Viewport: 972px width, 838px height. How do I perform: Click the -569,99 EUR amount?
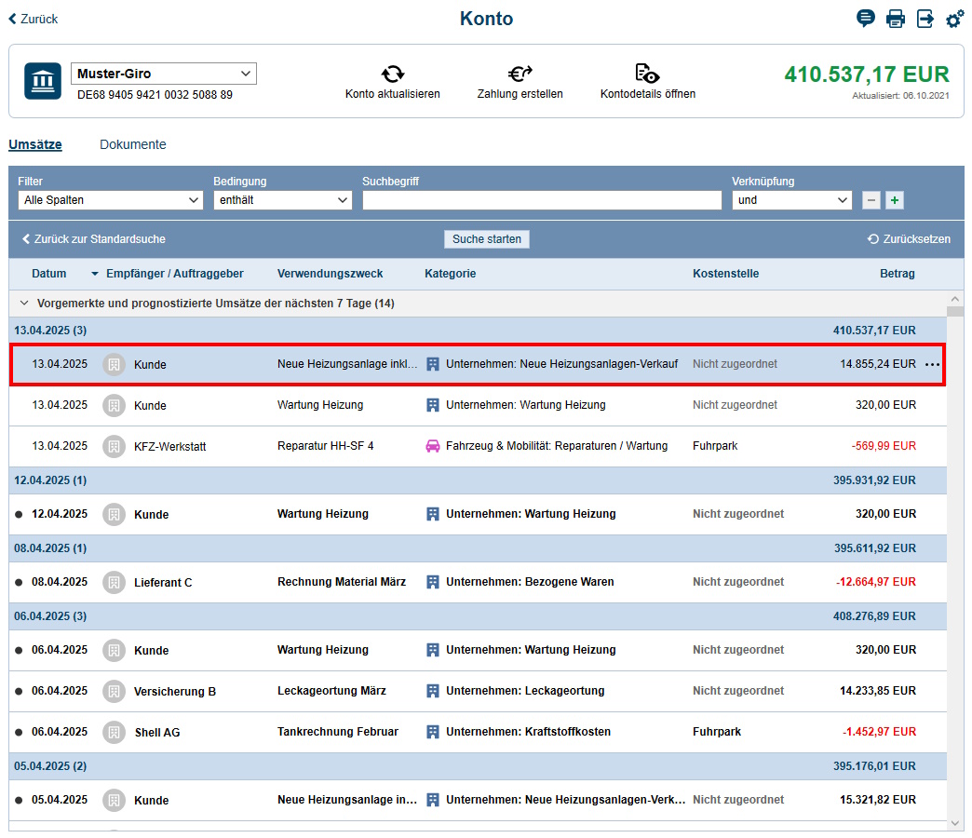884,446
